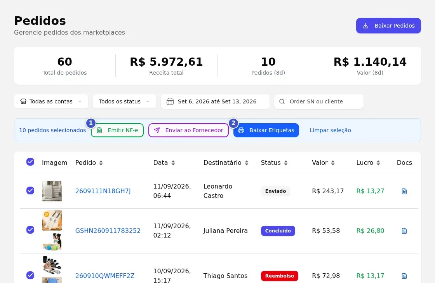The image size is (435, 283).
Task: Open order link 260910QWMEFF2Z
Action: pos(105,276)
